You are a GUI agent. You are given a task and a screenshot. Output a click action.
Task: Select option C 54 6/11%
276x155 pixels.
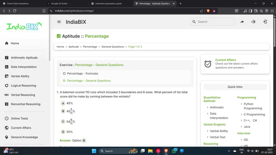point(63,122)
